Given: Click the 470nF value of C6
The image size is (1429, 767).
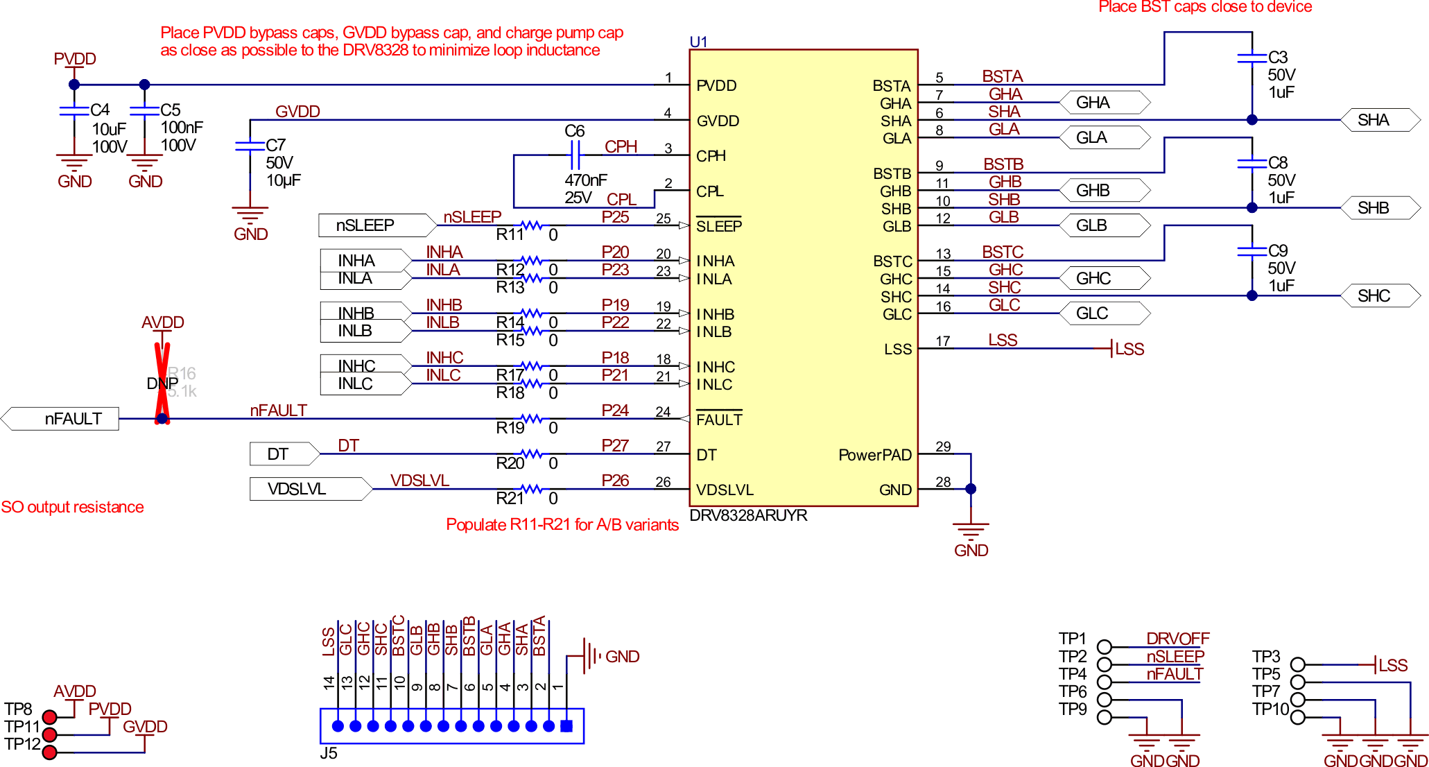Looking at the screenshot, I should click(586, 180).
